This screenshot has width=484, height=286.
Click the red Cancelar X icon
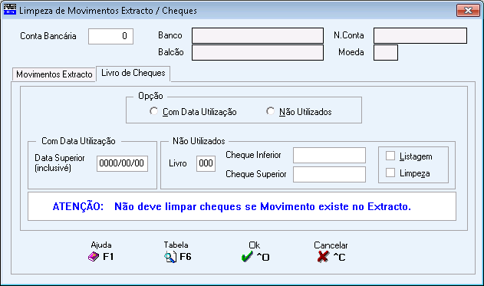[x=323, y=257]
